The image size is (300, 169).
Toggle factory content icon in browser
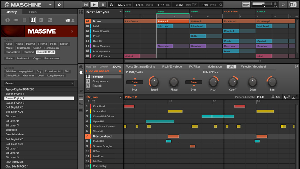67,20
